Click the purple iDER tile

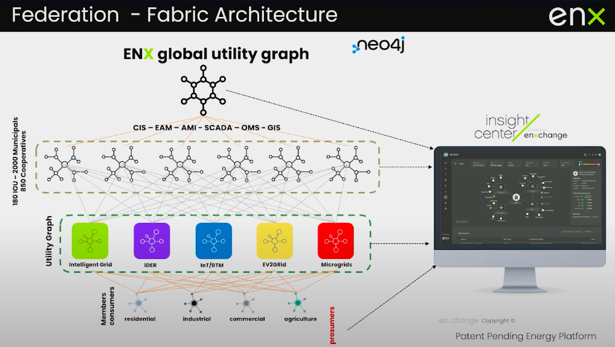(x=152, y=241)
